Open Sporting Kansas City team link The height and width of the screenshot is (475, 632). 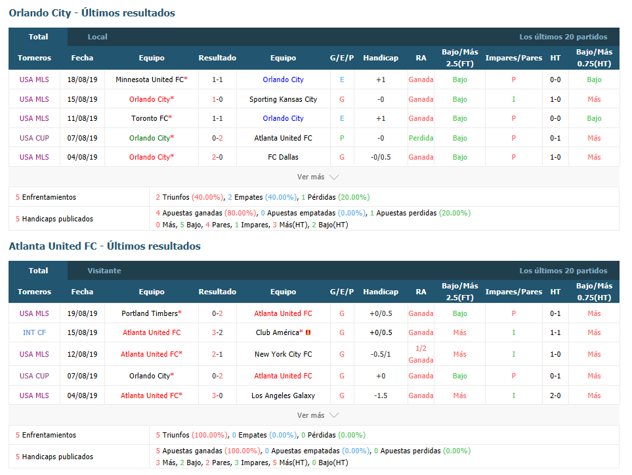point(283,99)
